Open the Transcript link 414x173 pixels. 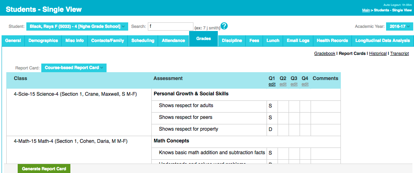399,53
